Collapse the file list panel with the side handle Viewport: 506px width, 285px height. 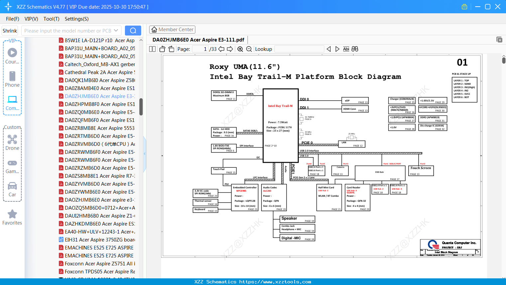click(145, 154)
